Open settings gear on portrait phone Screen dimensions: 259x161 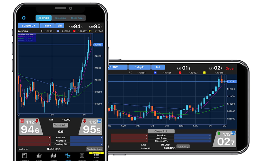click(24, 18)
